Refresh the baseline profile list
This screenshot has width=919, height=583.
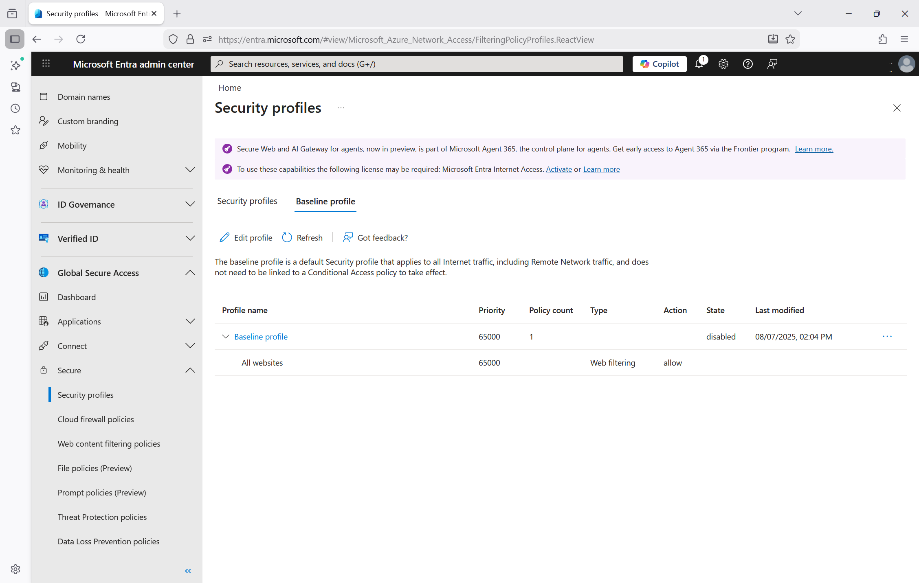[302, 238]
